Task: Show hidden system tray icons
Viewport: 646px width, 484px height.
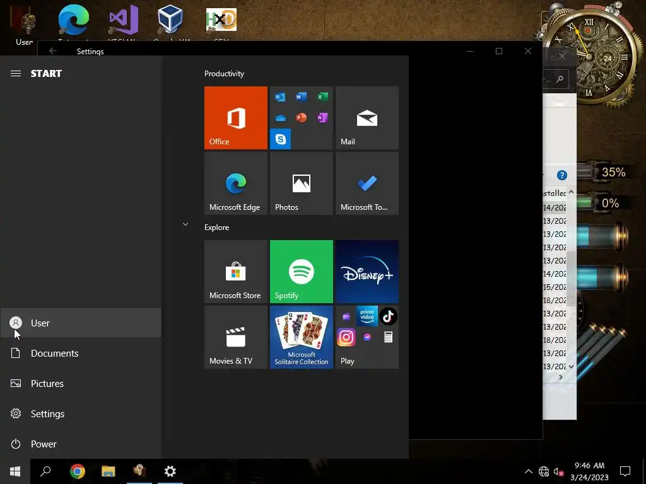Action: [x=528, y=471]
